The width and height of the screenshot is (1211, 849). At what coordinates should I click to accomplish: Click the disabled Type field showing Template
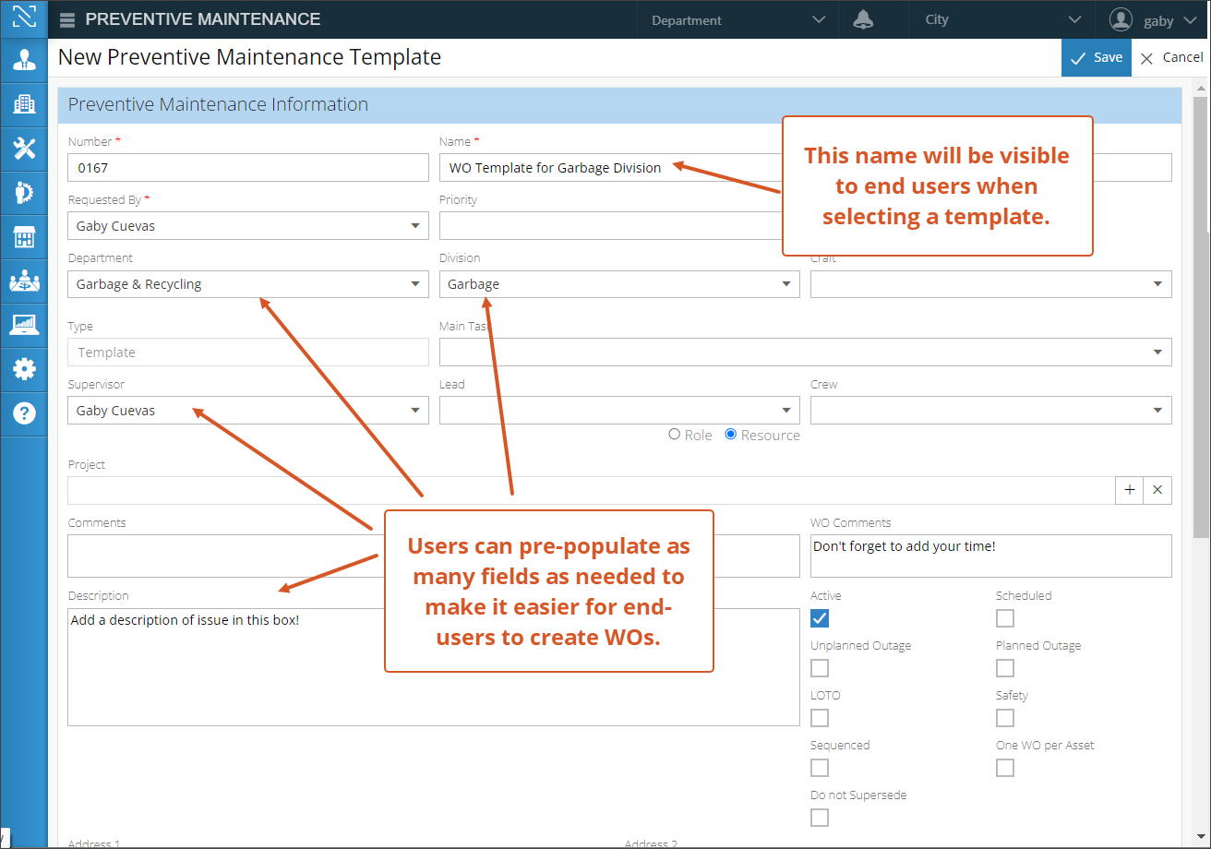[x=248, y=353]
